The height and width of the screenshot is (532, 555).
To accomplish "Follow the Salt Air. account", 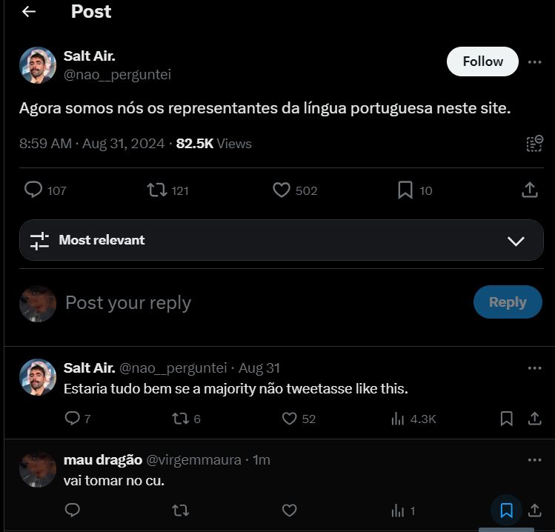I will (x=482, y=61).
